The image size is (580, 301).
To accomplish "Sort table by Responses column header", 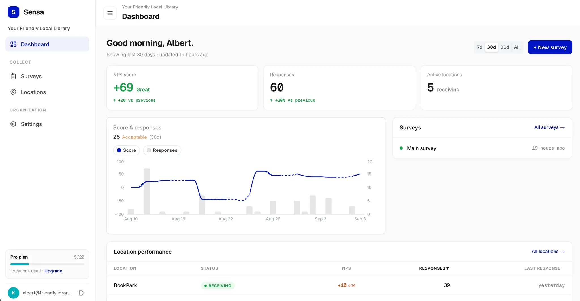I will [x=434, y=268].
